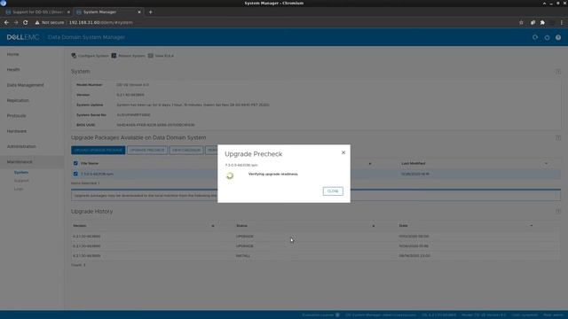The width and height of the screenshot is (568, 319).
Task: Click the power/logout icon in the header
Action: point(547,37)
